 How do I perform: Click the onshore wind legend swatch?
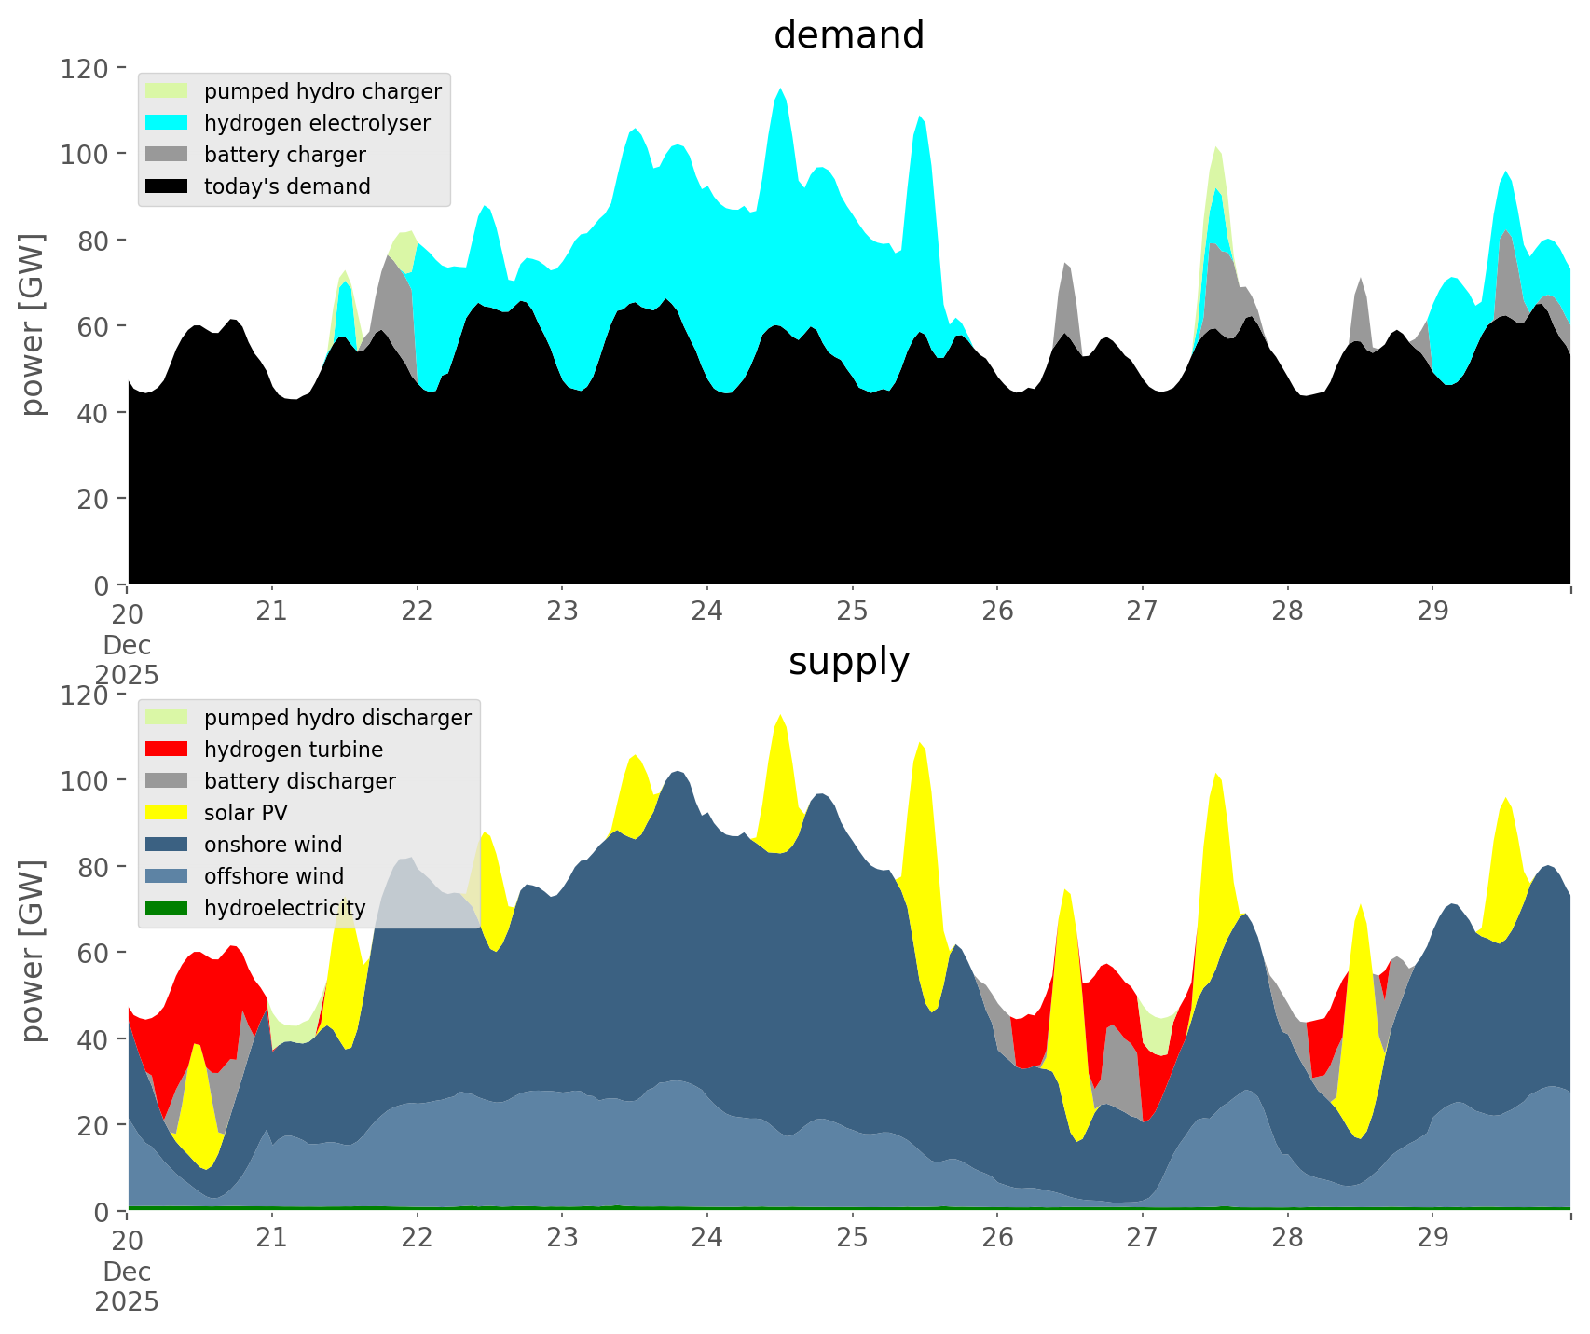(167, 845)
